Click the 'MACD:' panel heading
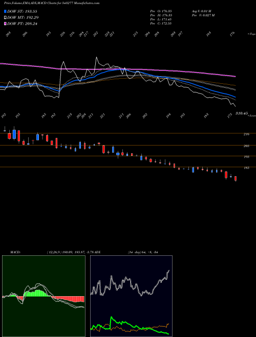256x337 pixels. (15, 252)
